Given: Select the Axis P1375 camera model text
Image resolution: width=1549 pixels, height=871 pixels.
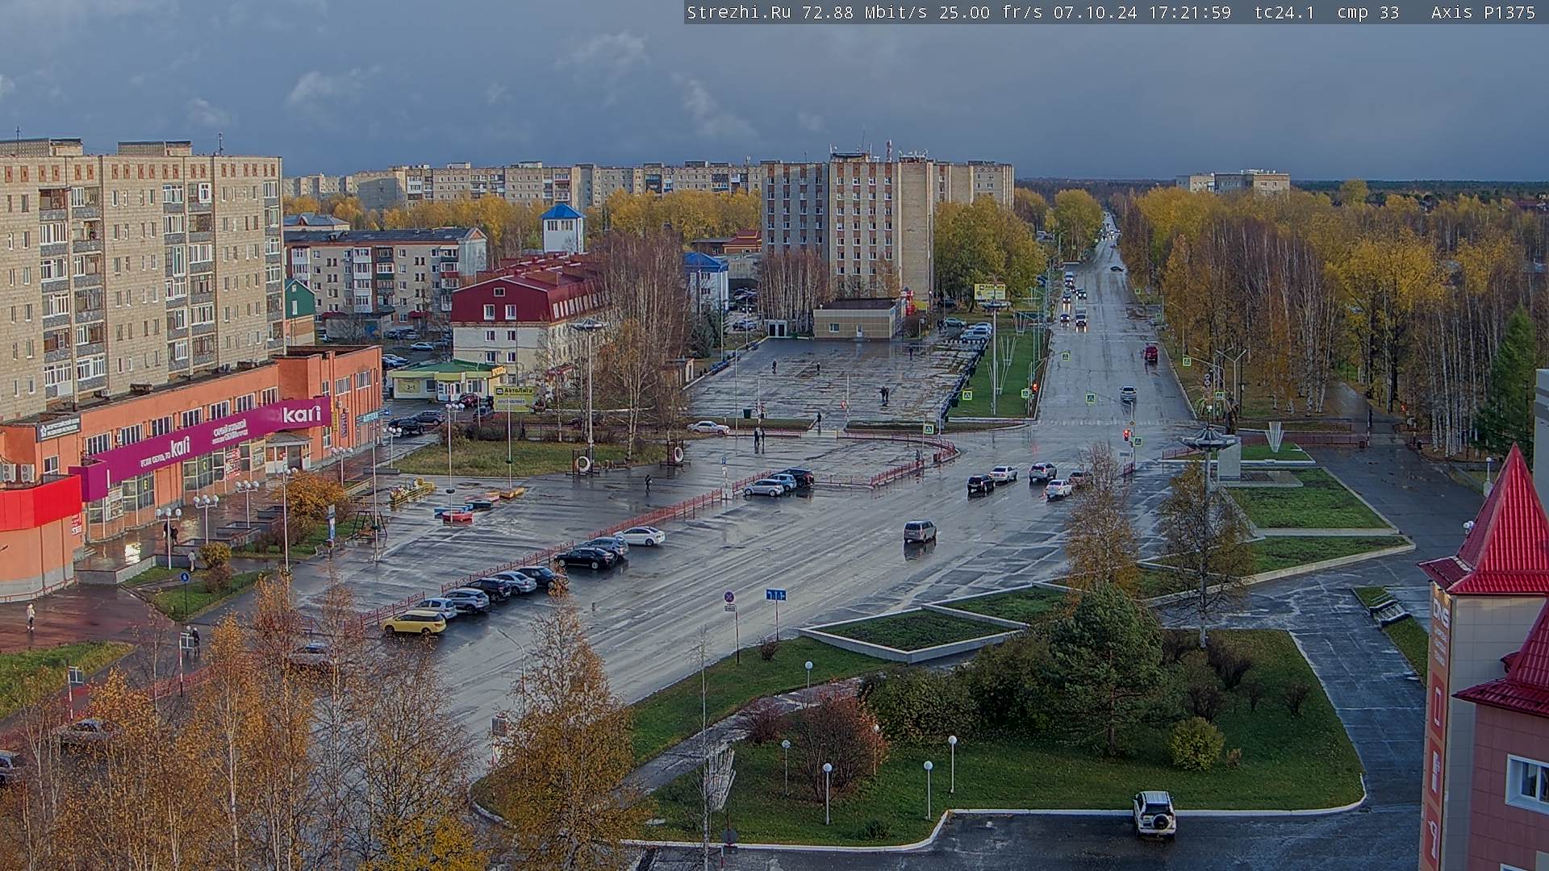Looking at the screenshot, I should [x=1483, y=12].
